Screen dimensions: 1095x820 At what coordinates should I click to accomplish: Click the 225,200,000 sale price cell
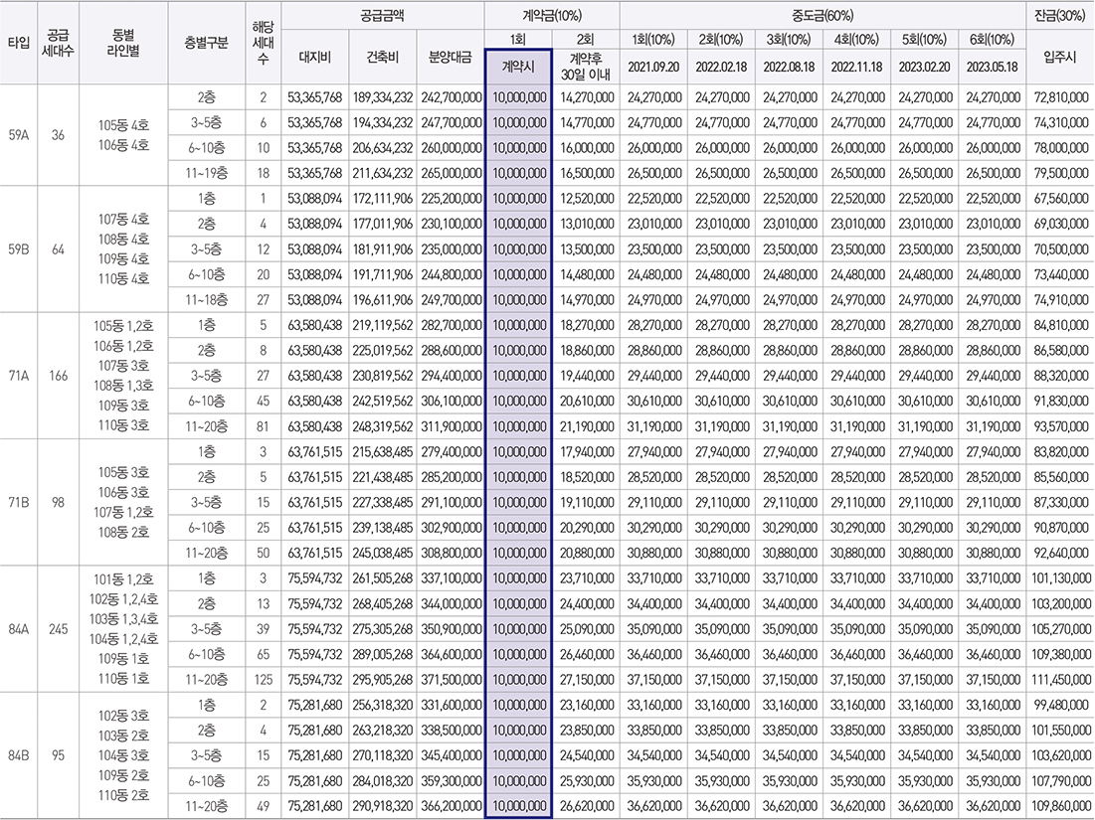tap(451, 199)
